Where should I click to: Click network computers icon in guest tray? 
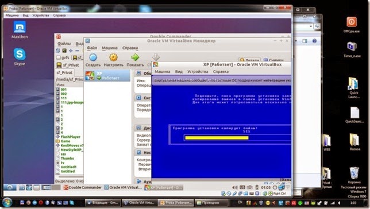point(282,187)
